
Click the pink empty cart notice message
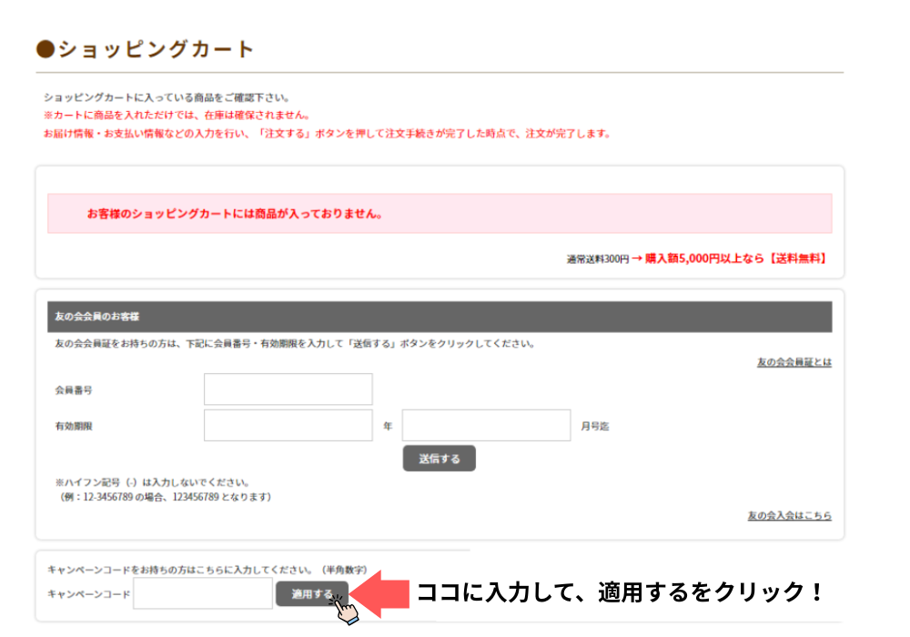tap(439, 214)
